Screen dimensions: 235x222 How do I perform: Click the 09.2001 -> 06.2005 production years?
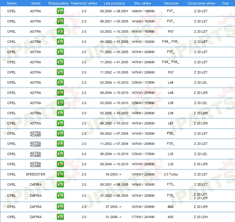click(114, 184)
